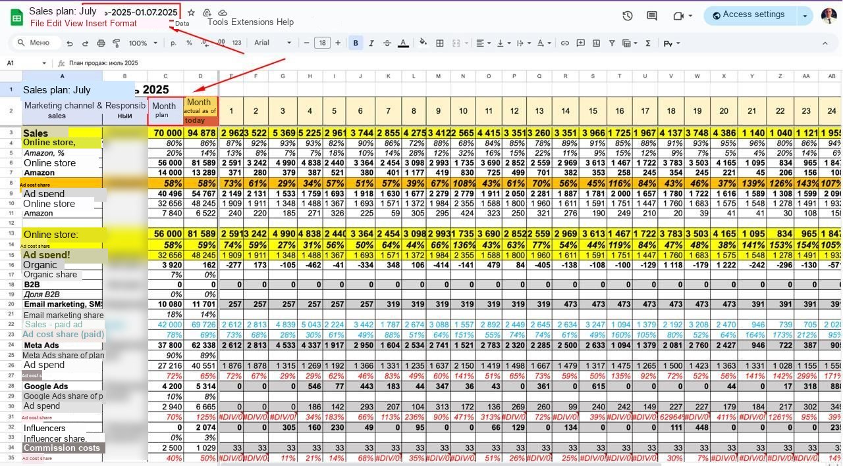The height and width of the screenshot is (466, 843).
Task: Open more number formats (123)
Action: click(236, 43)
